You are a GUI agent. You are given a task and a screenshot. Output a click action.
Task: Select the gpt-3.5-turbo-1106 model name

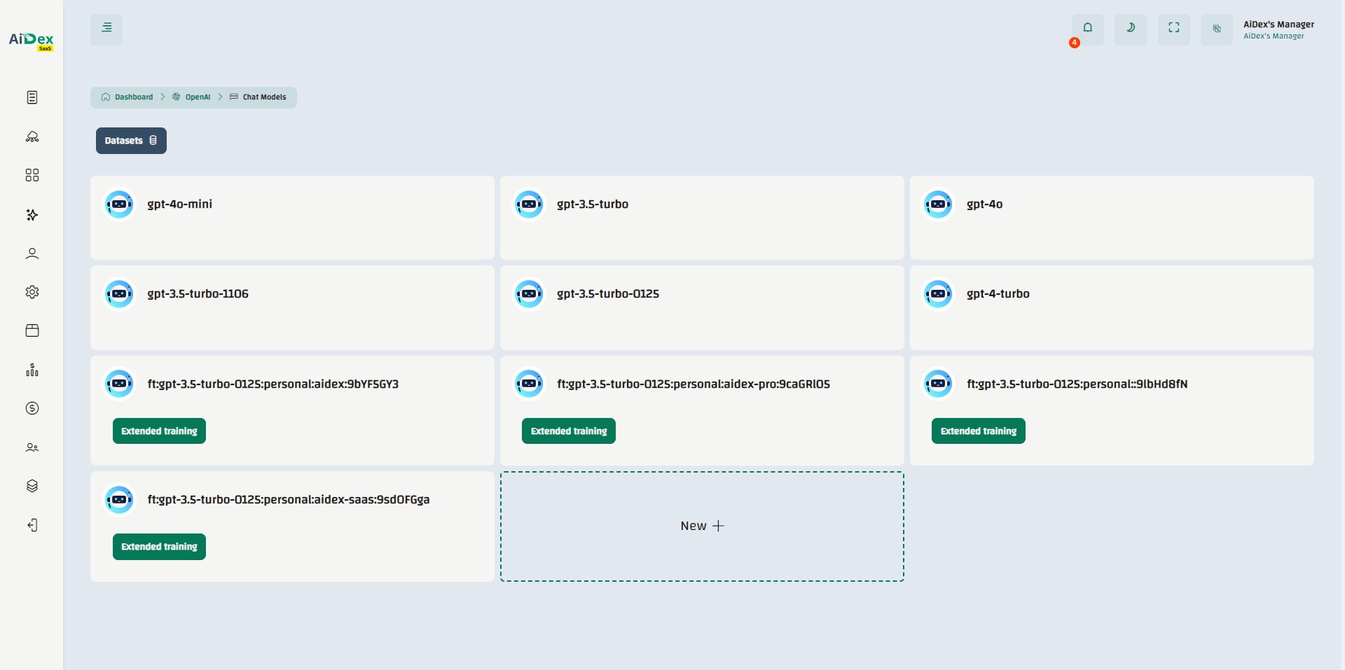click(x=198, y=294)
